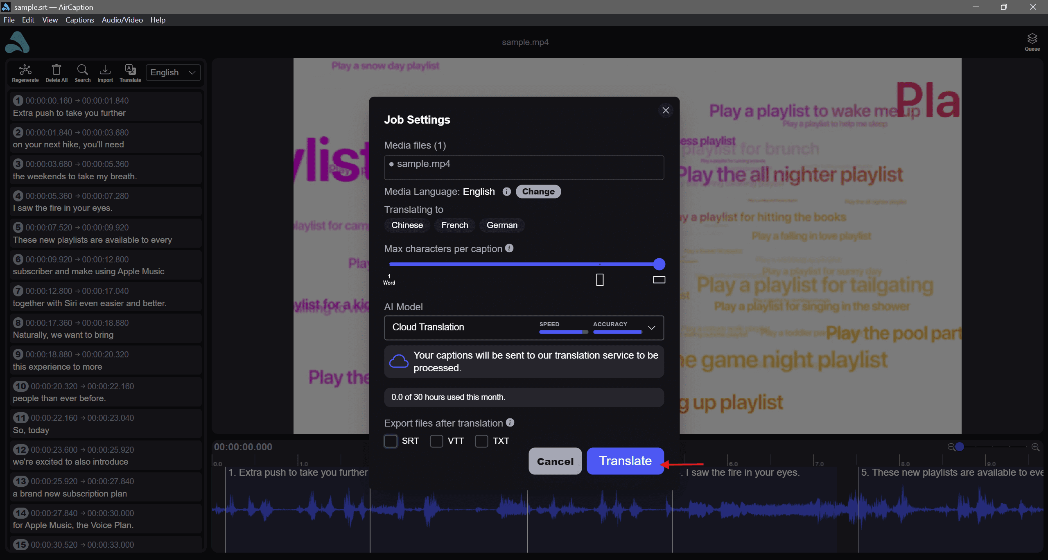Expand the Cloud Translation AI Model dropdown
The height and width of the screenshot is (560, 1048).
pyautogui.click(x=524, y=327)
